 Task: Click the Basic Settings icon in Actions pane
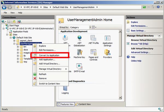coord(128,30)
